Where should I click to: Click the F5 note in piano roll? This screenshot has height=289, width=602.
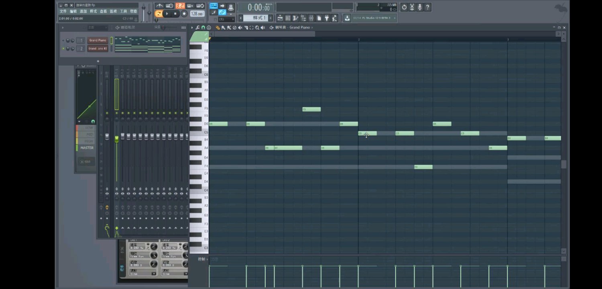point(311,109)
